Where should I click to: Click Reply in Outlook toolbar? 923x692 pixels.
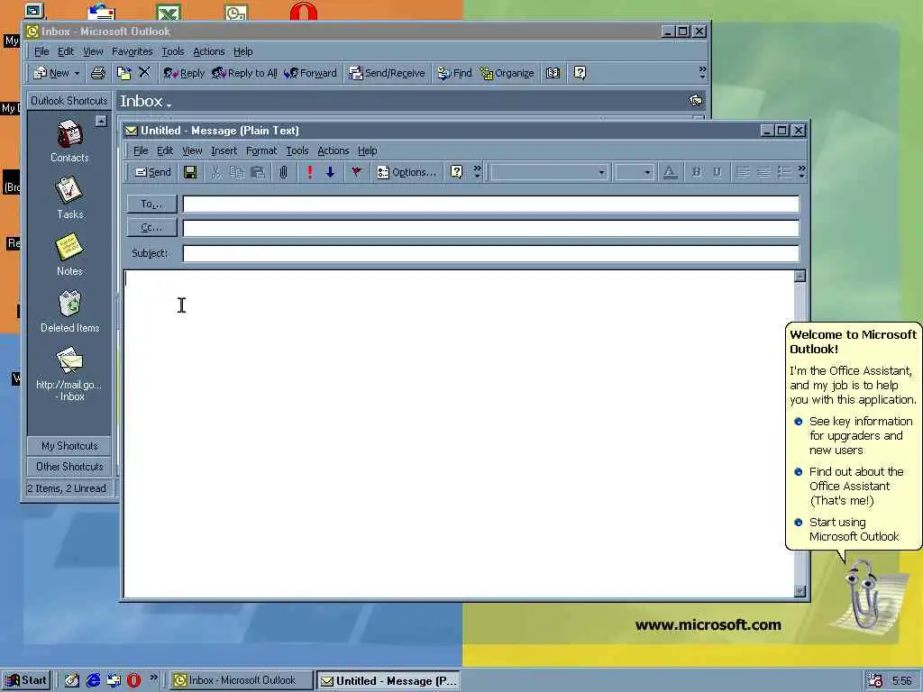pyautogui.click(x=184, y=73)
